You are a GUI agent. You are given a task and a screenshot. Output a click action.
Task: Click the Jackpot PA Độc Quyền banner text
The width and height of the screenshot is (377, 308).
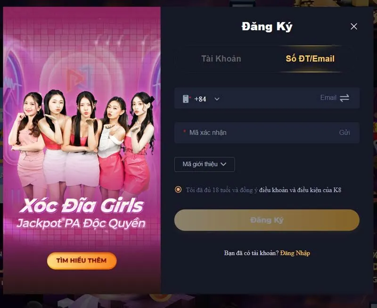coord(81,224)
